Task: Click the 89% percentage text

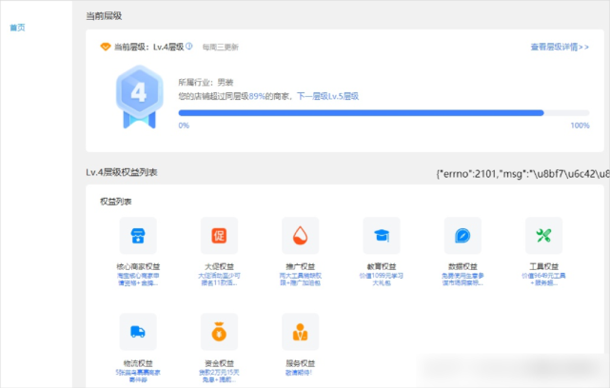Action: (257, 96)
